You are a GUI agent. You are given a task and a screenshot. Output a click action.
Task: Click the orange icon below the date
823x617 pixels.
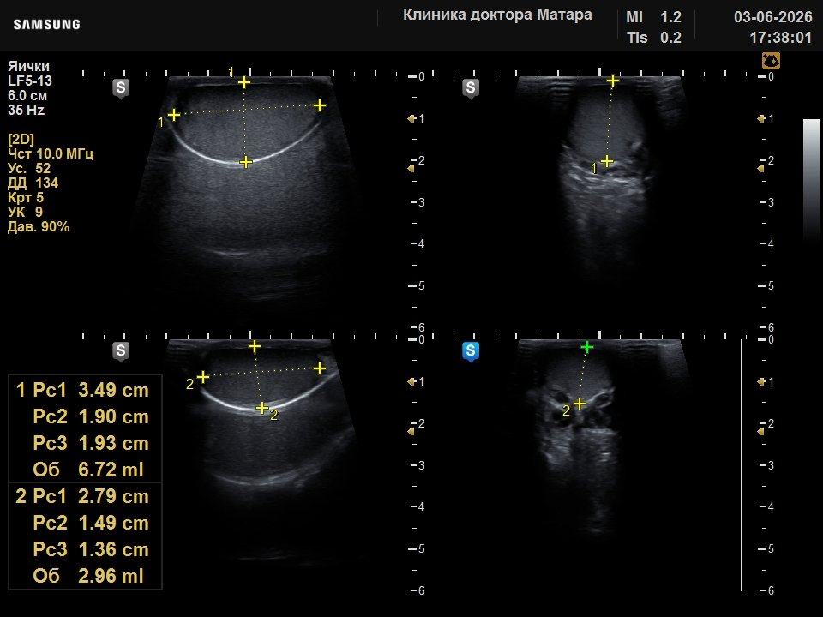(771, 60)
